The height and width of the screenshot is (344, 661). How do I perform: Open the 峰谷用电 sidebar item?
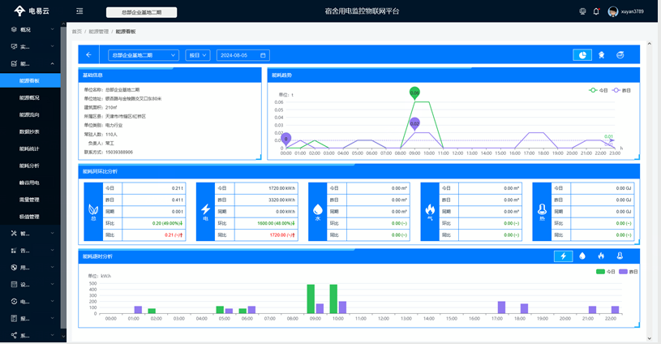coord(30,183)
